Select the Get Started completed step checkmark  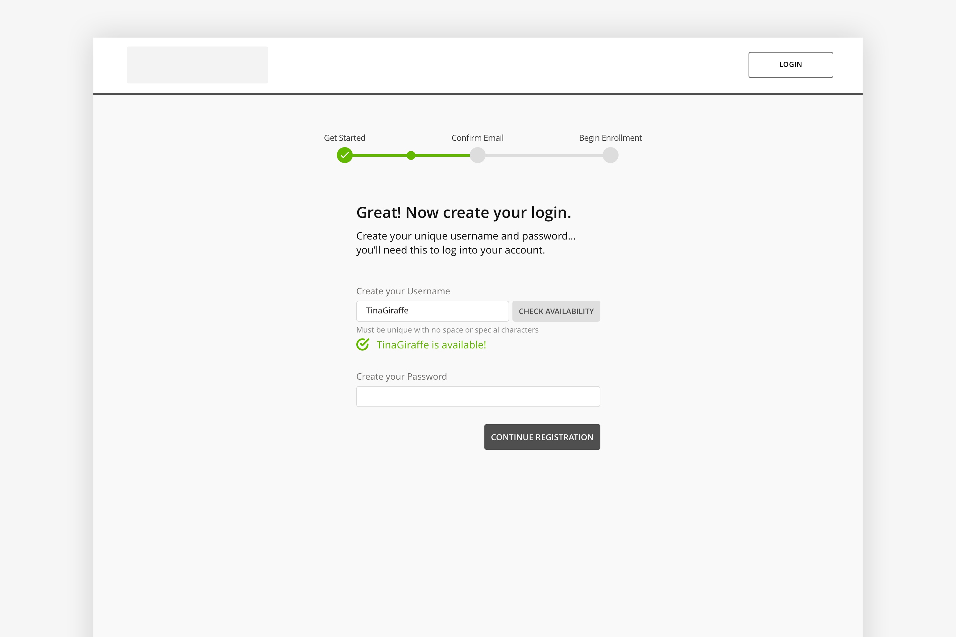click(345, 155)
